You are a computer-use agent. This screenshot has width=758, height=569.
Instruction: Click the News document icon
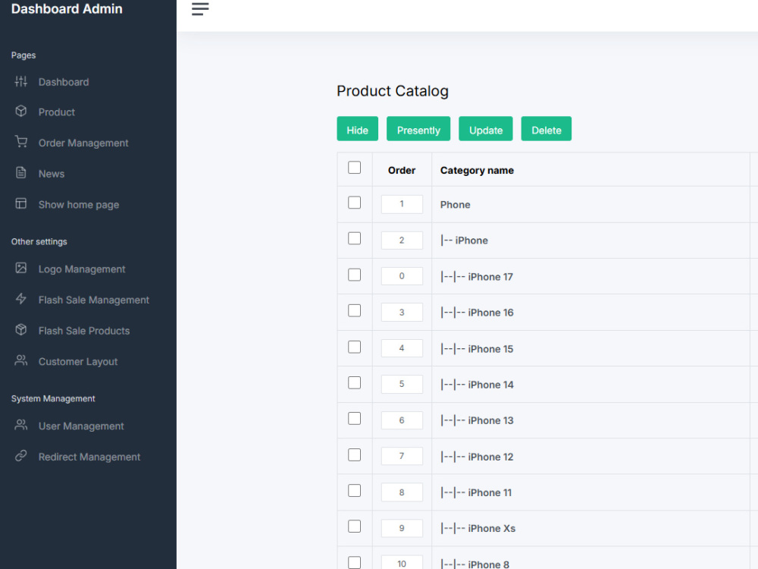pos(20,173)
